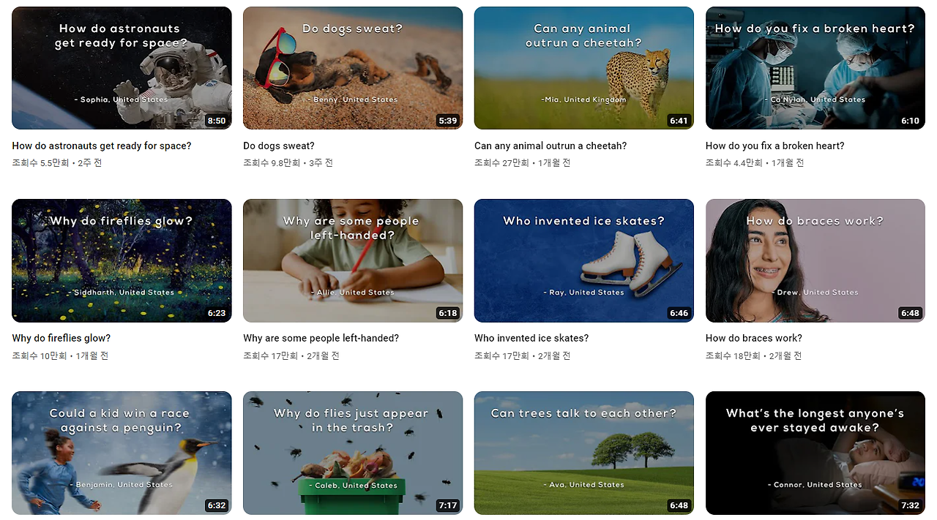Screen dimensions: 937x520
Task: Click 'Why are some people left-handed?' title
Action: tap(321, 338)
